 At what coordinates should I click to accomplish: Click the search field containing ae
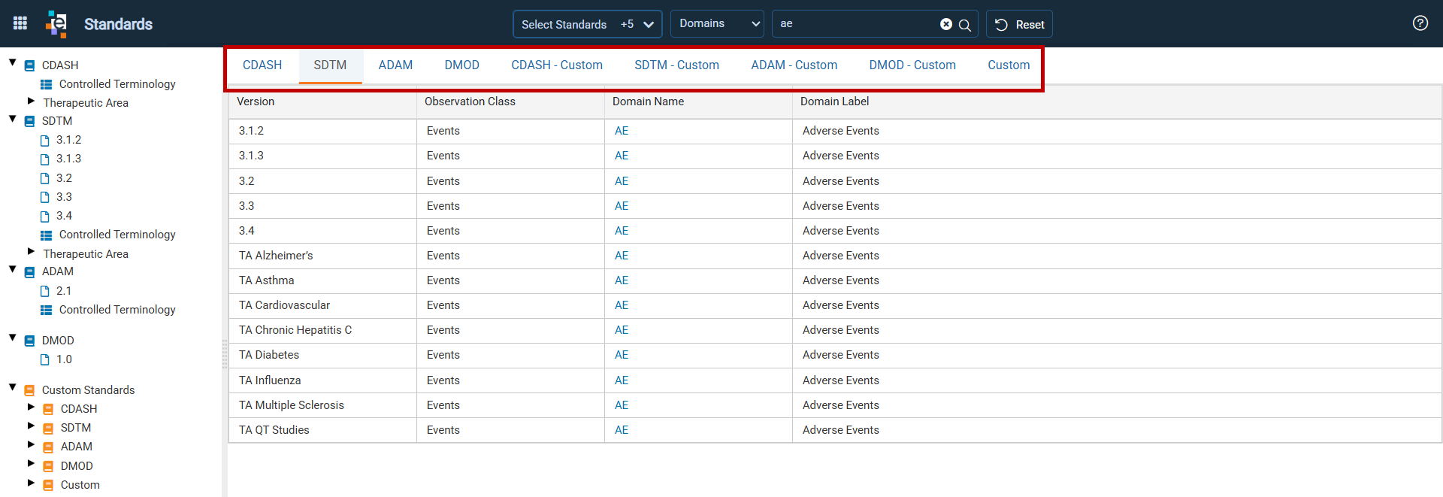(x=857, y=24)
